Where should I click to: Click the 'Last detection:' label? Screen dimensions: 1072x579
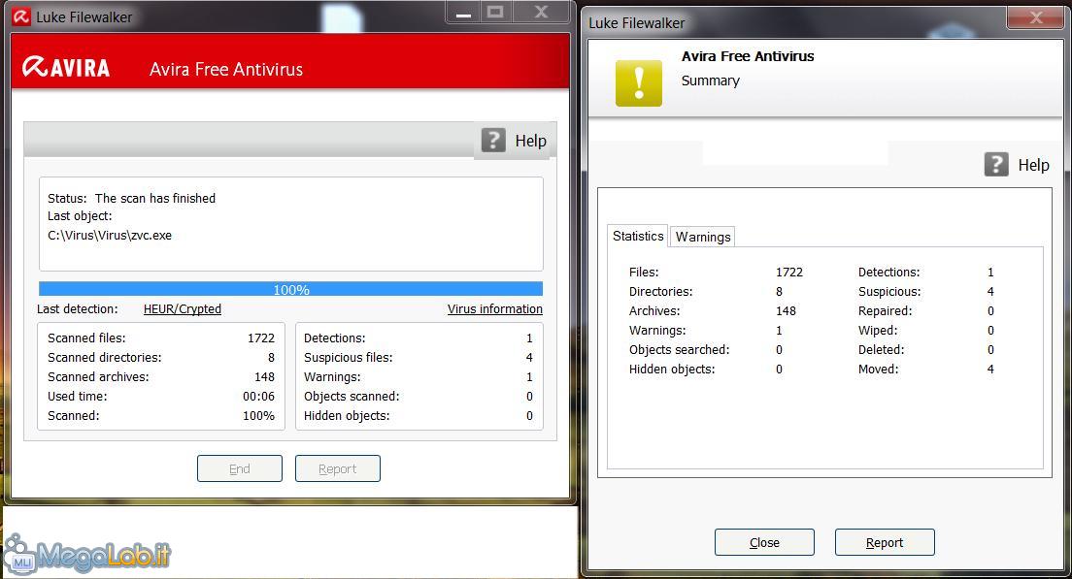coord(78,308)
